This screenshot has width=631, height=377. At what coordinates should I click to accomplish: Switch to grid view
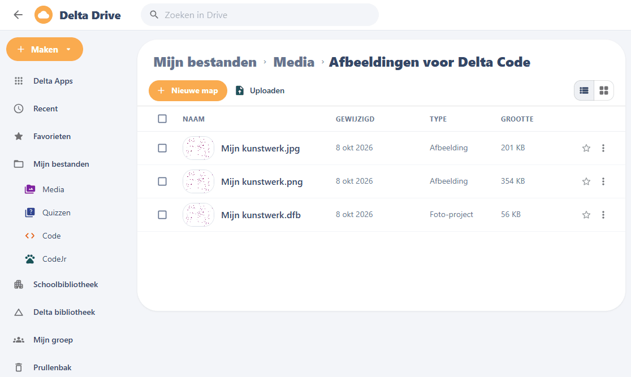pos(604,90)
